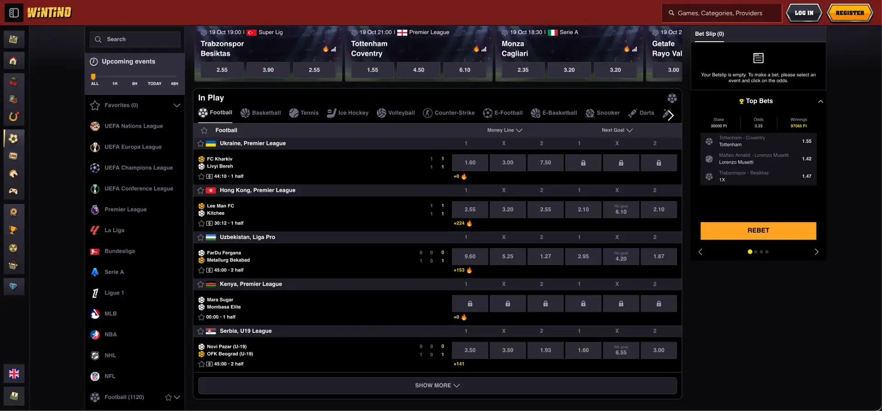Toggle favorite star for Football (1120)
882x411 pixels.
(169, 397)
